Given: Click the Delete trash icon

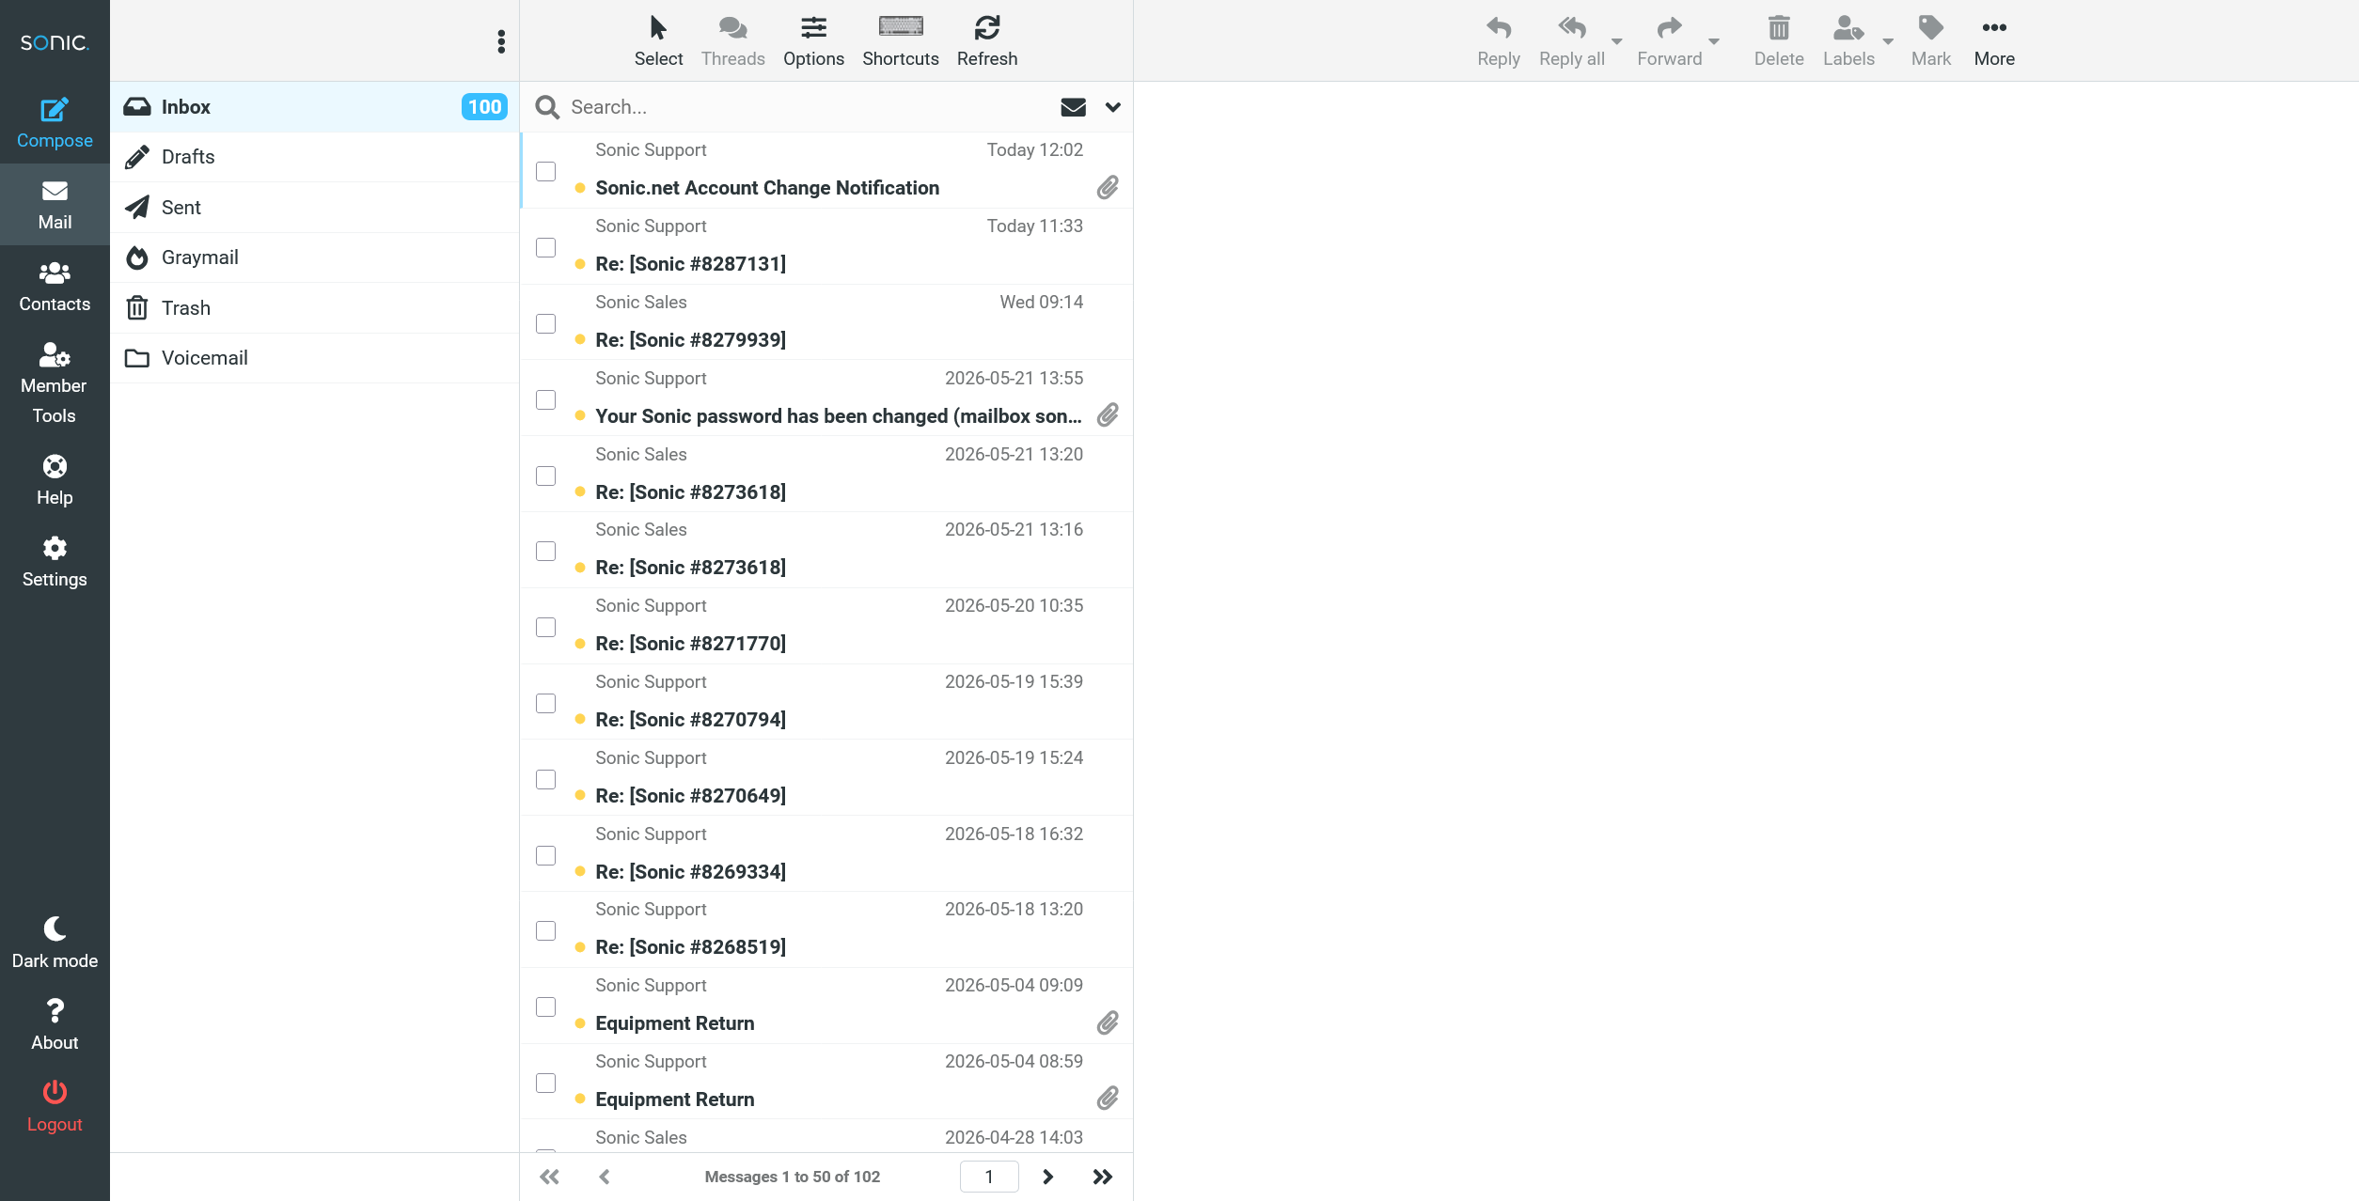Looking at the screenshot, I should tap(1778, 41).
